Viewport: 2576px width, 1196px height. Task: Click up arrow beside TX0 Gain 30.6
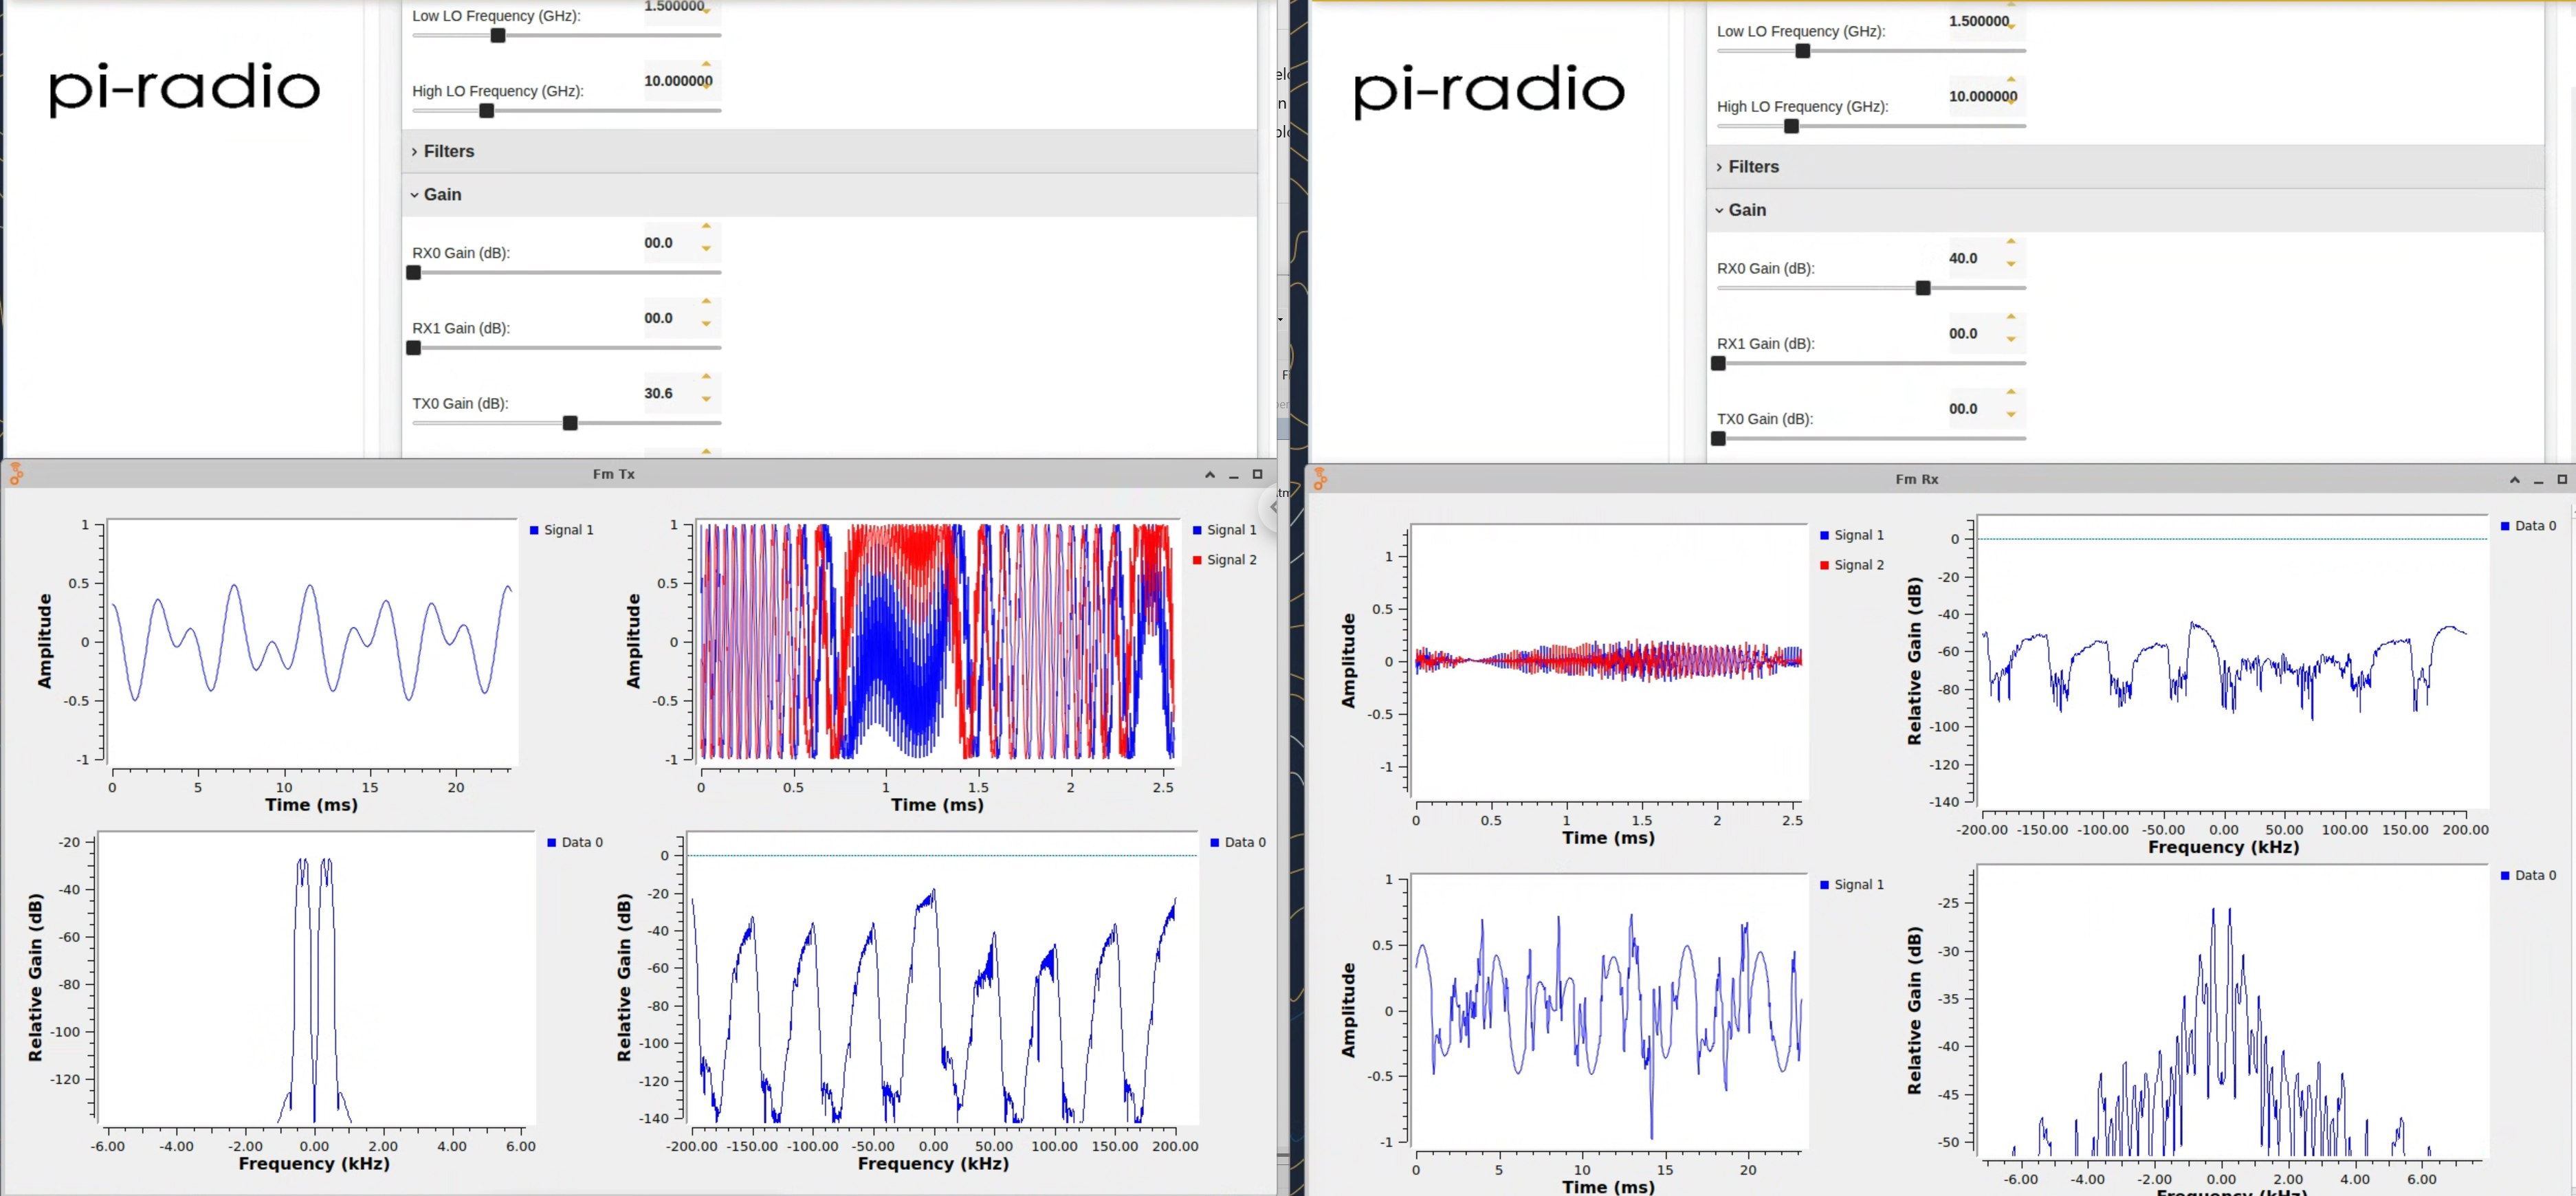click(x=706, y=377)
